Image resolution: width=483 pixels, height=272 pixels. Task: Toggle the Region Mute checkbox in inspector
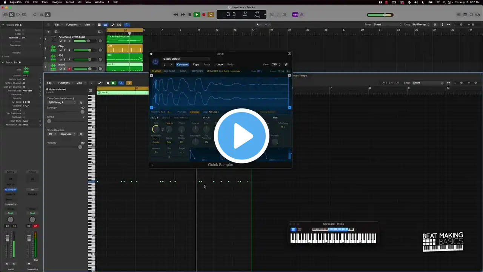[23, 30]
